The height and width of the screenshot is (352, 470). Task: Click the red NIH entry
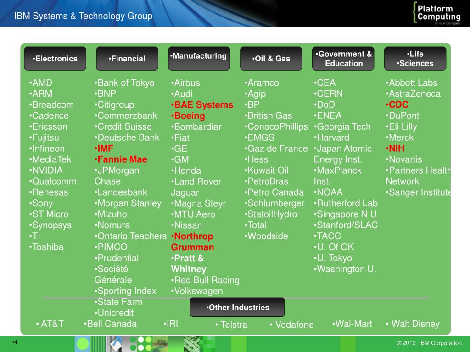point(395,148)
